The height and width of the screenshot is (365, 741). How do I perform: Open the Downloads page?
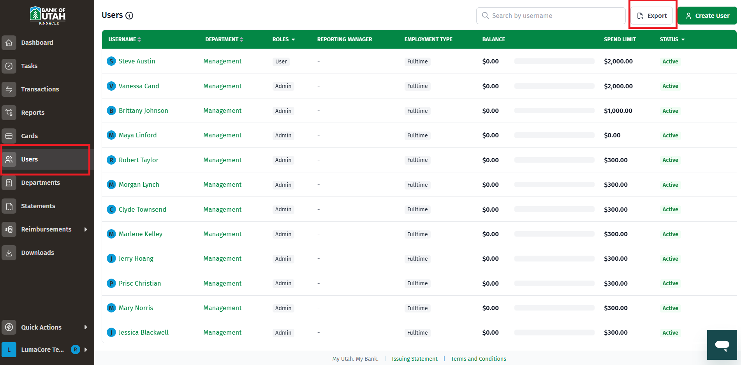click(x=37, y=253)
